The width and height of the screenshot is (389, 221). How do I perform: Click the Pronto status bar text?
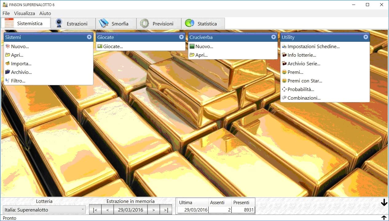(10, 218)
